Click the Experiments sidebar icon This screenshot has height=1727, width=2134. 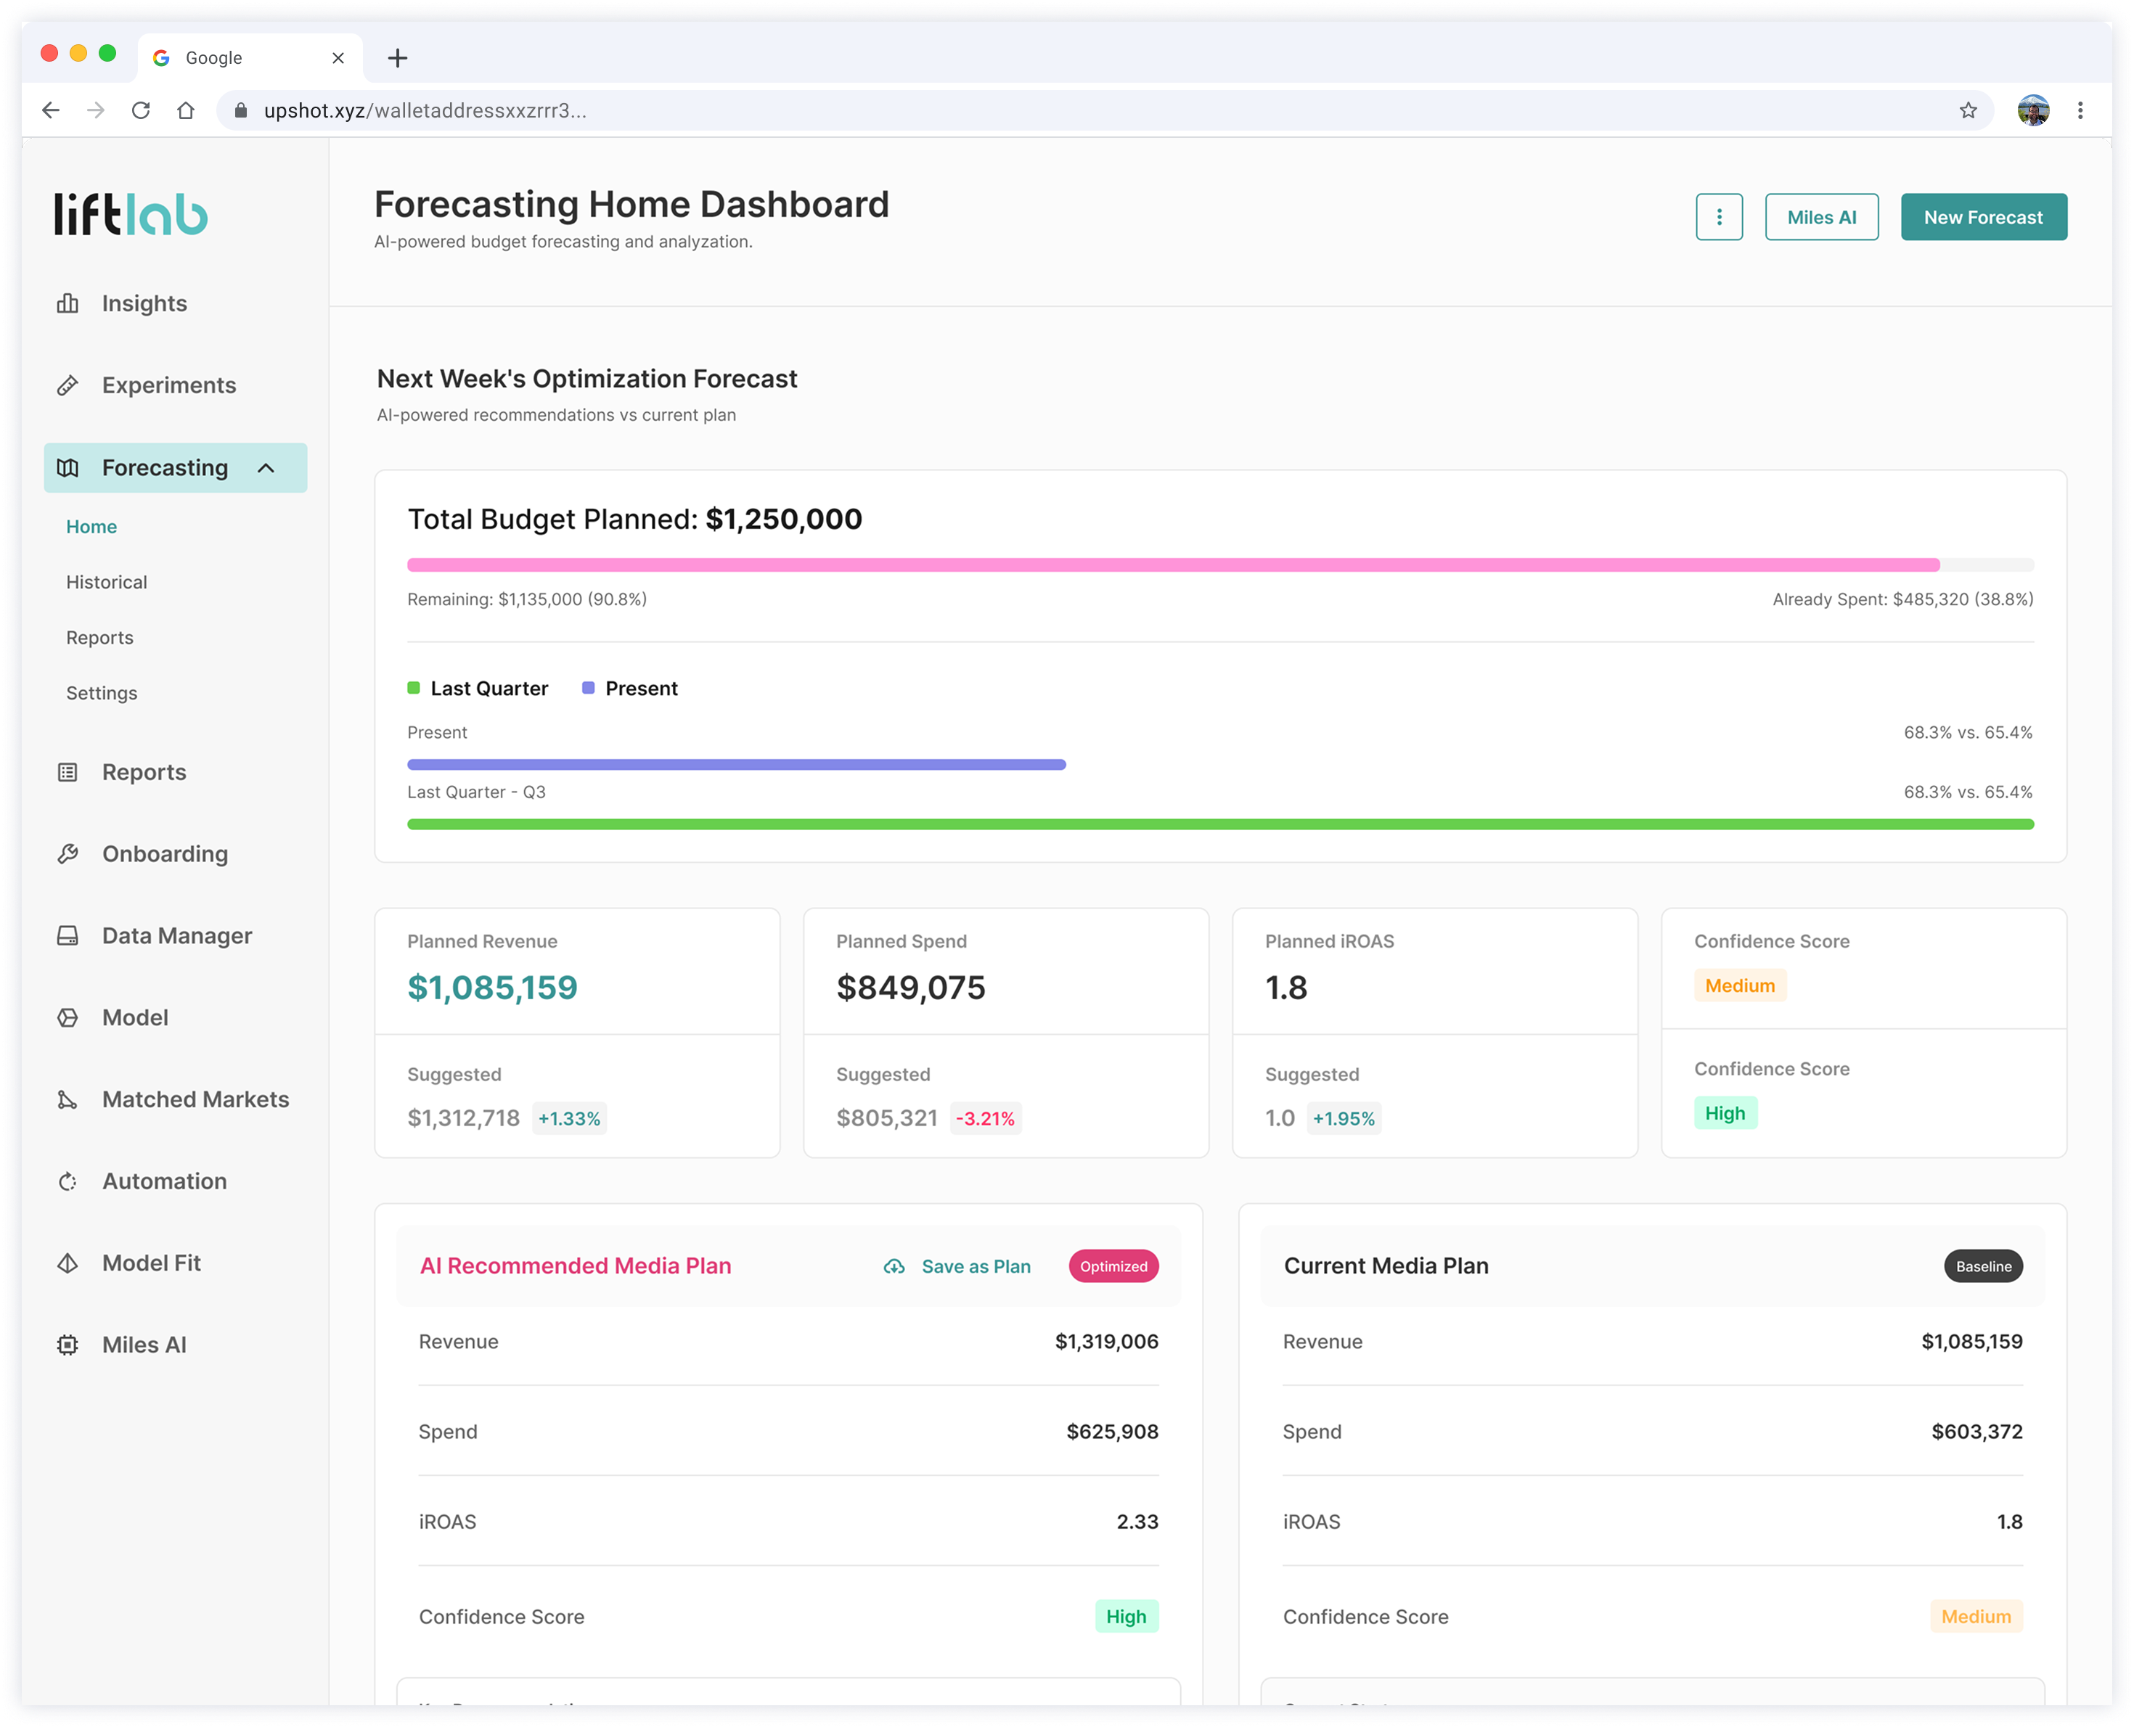[x=68, y=385]
